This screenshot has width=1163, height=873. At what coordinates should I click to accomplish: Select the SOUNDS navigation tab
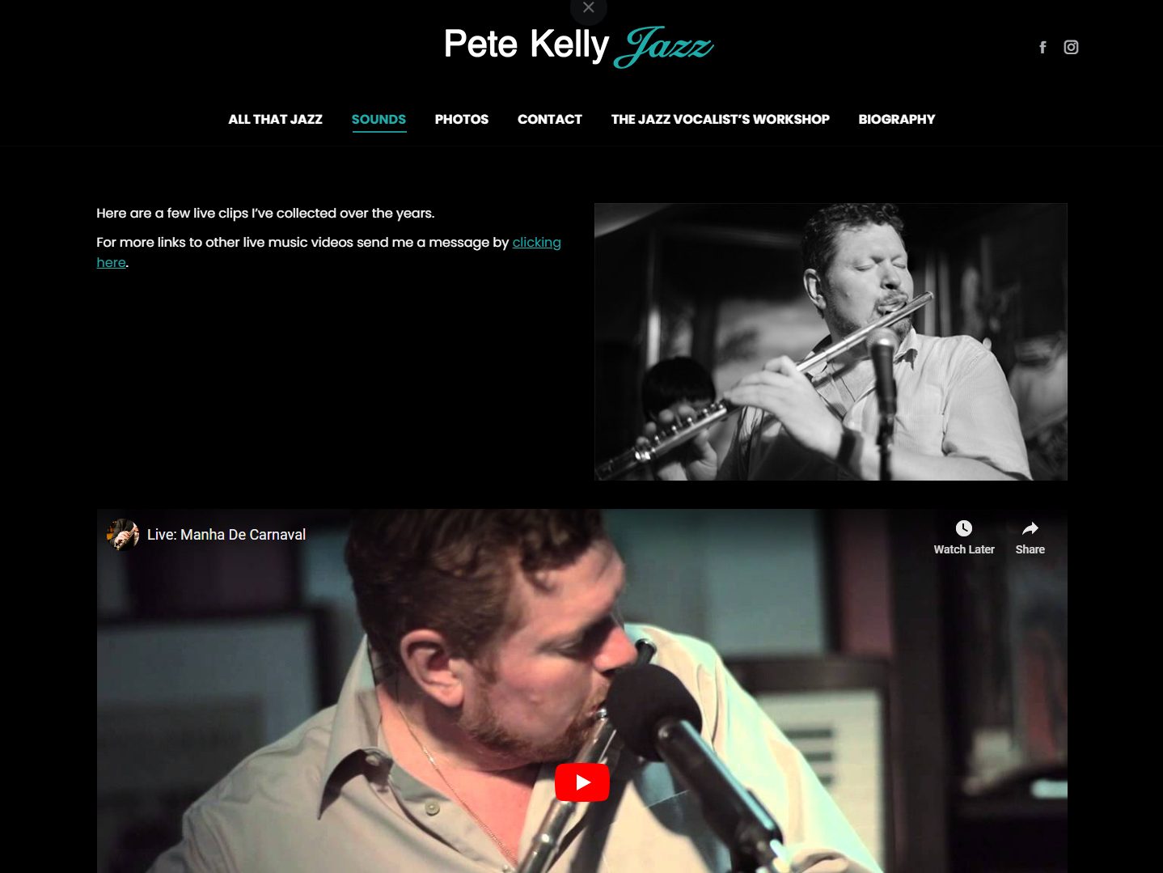pos(379,120)
